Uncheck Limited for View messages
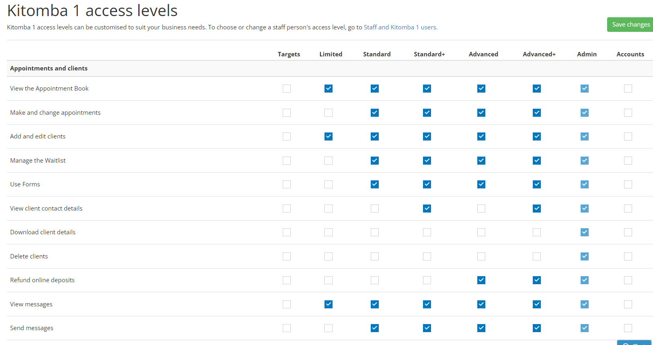This screenshot has width=653, height=345. point(329,304)
